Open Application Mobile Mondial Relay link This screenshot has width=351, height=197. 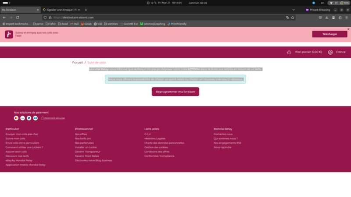[25, 165]
